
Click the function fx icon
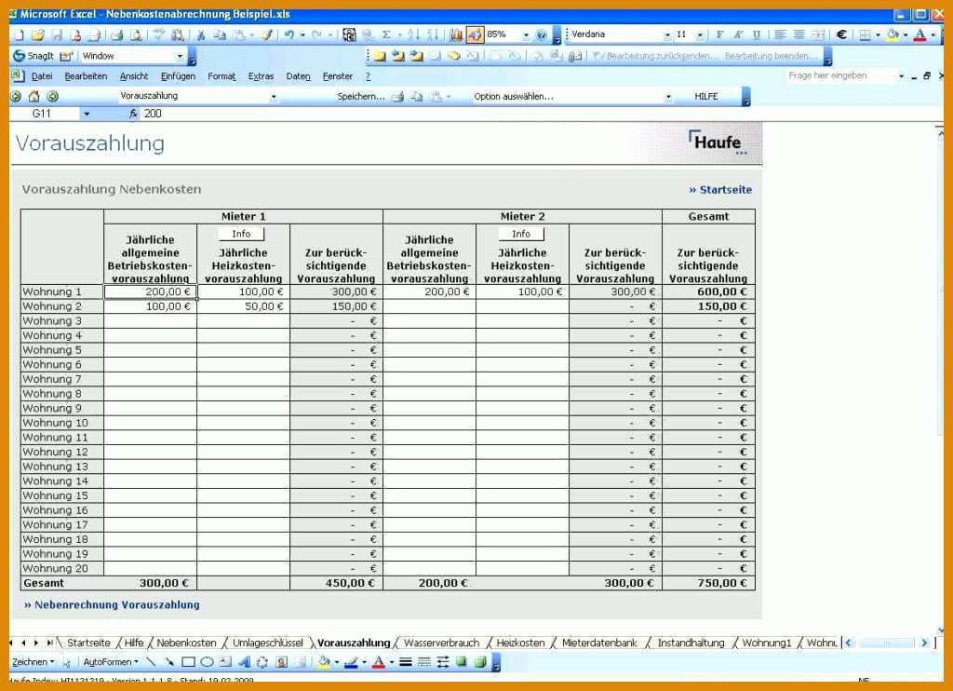click(x=133, y=113)
